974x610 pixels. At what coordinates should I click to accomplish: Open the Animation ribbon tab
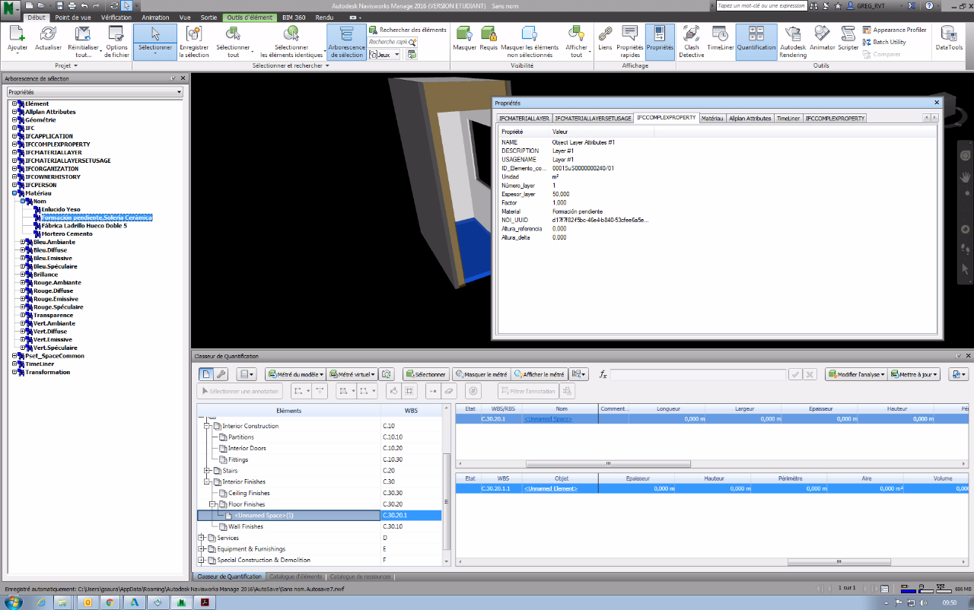pos(155,17)
